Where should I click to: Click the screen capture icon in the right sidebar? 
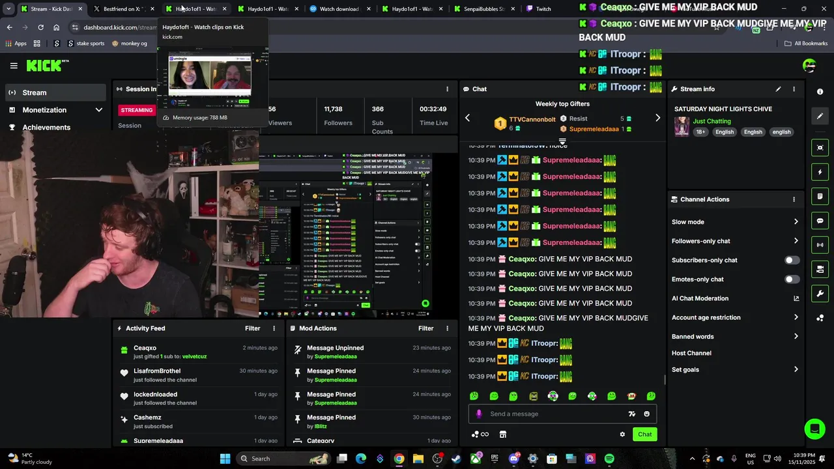point(820,148)
